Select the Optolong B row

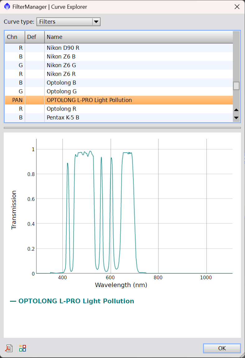coord(119,83)
